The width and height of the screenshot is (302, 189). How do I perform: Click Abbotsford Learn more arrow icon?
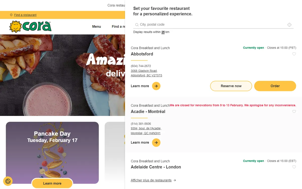[x=156, y=86]
